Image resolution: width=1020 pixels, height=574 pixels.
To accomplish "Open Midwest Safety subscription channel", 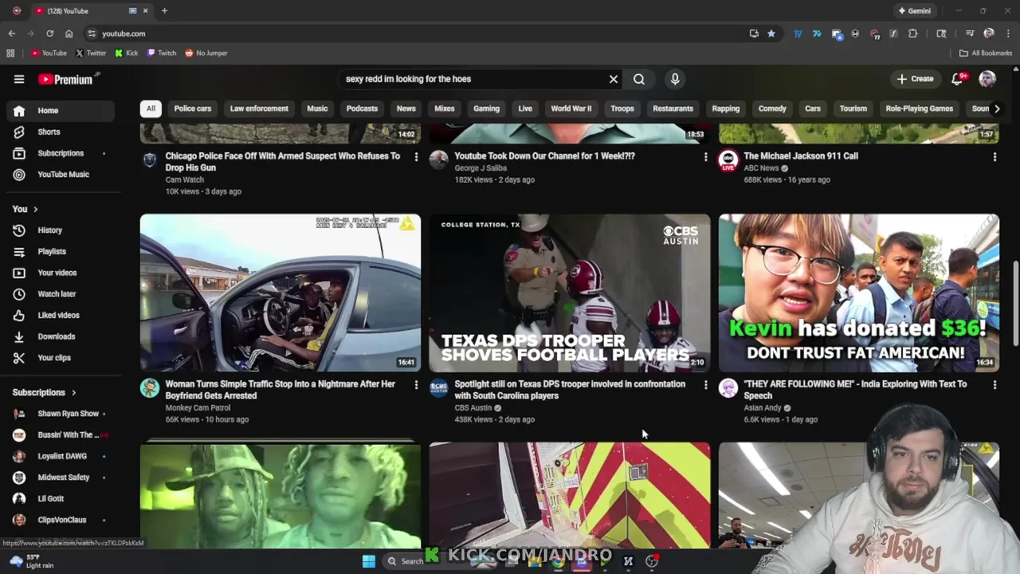I will pos(62,478).
